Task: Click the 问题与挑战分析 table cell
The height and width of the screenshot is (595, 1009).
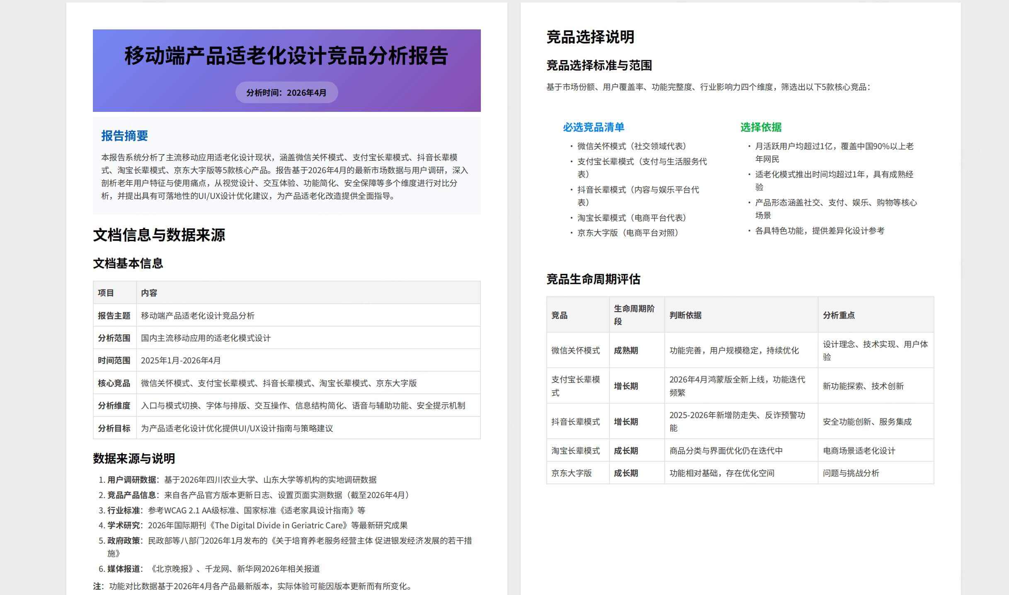Action: pos(851,473)
